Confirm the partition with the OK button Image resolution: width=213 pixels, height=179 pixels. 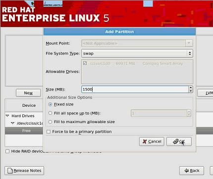tap(179, 141)
